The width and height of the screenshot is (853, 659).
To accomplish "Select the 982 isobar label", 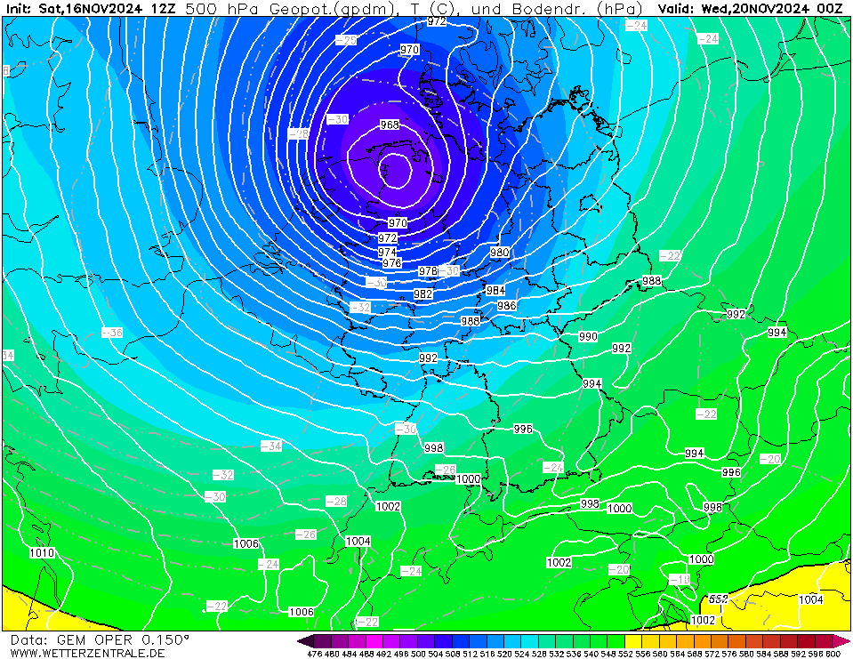I will [422, 293].
